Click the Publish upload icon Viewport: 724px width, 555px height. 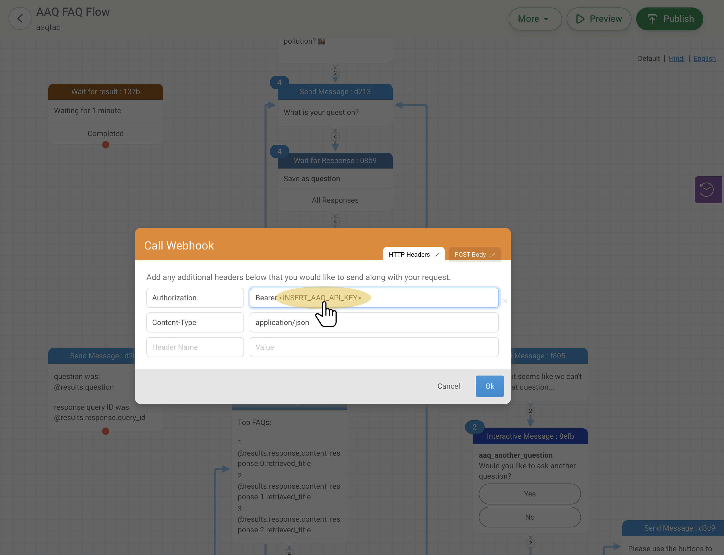[x=652, y=19]
